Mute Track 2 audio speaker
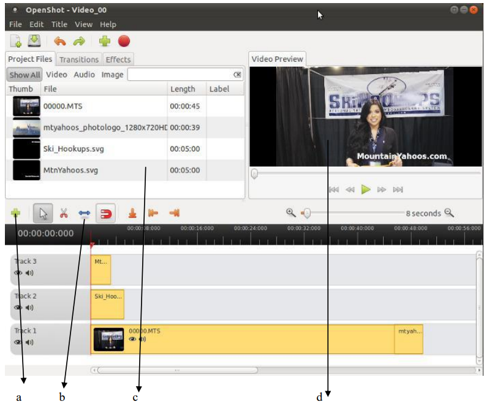This screenshot has height=404, width=489. [x=29, y=307]
